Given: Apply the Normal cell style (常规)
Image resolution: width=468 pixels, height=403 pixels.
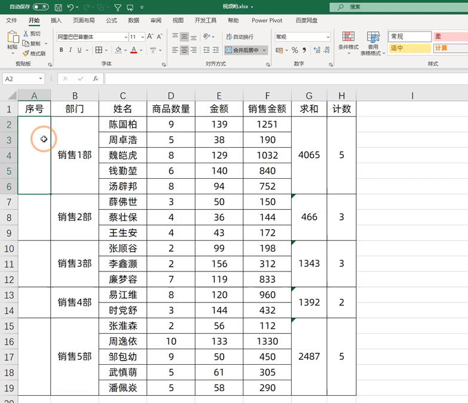Looking at the screenshot, I should (410, 36).
